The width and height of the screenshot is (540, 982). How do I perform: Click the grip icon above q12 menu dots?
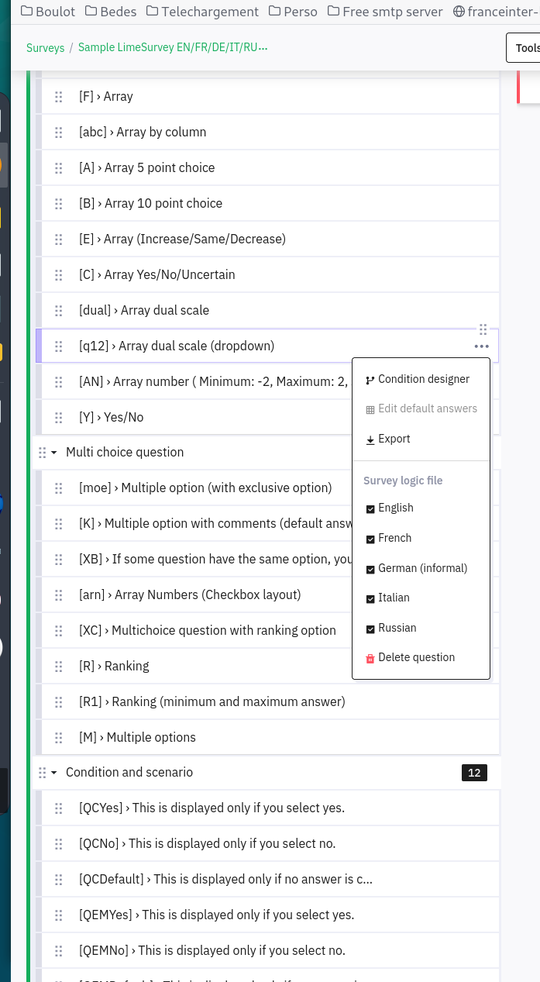tap(483, 329)
